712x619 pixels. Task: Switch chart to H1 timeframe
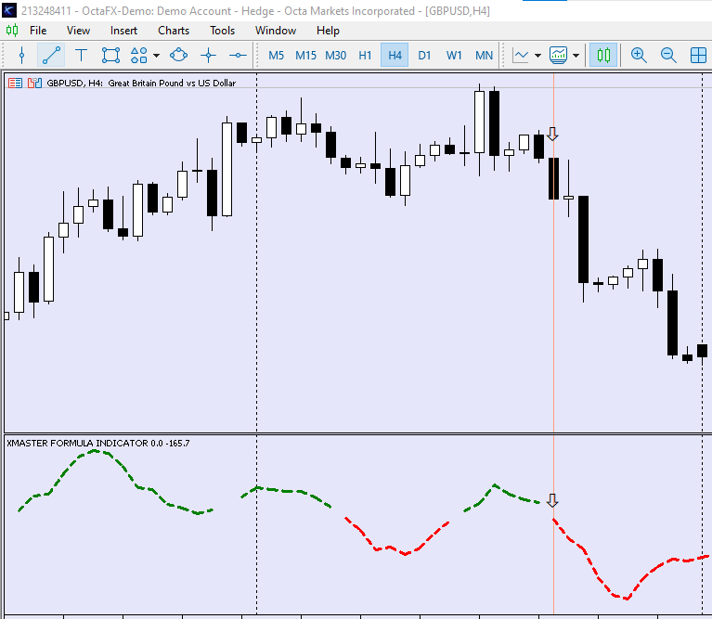coord(365,56)
